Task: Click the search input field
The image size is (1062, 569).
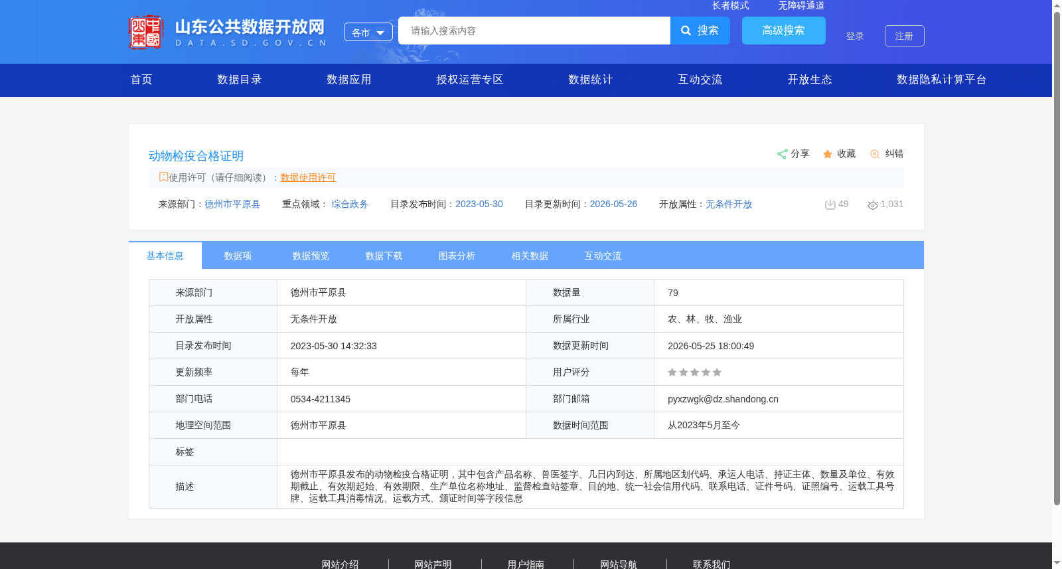Action: [x=534, y=31]
